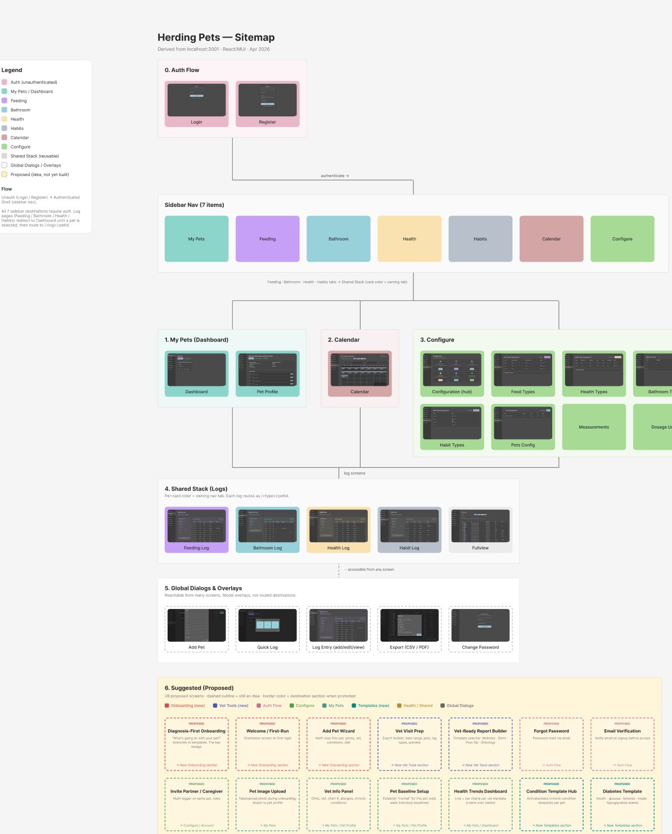Image resolution: width=672 pixels, height=834 pixels.
Task: Select the Habits sidebar nav card
Action: pyautogui.click(x=480, y=239)
